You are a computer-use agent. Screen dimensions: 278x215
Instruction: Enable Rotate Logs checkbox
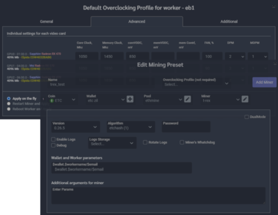[145, 142]
